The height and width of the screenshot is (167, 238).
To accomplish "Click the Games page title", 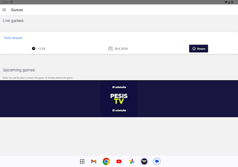I will click(17, 10).
